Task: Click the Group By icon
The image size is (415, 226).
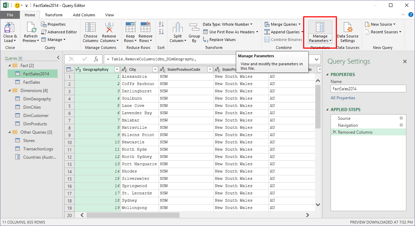Action: (x=194, y=28)
